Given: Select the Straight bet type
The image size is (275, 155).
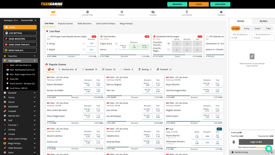Looking at the screenshot, I should pyautogui.click(x=236, y=28).
